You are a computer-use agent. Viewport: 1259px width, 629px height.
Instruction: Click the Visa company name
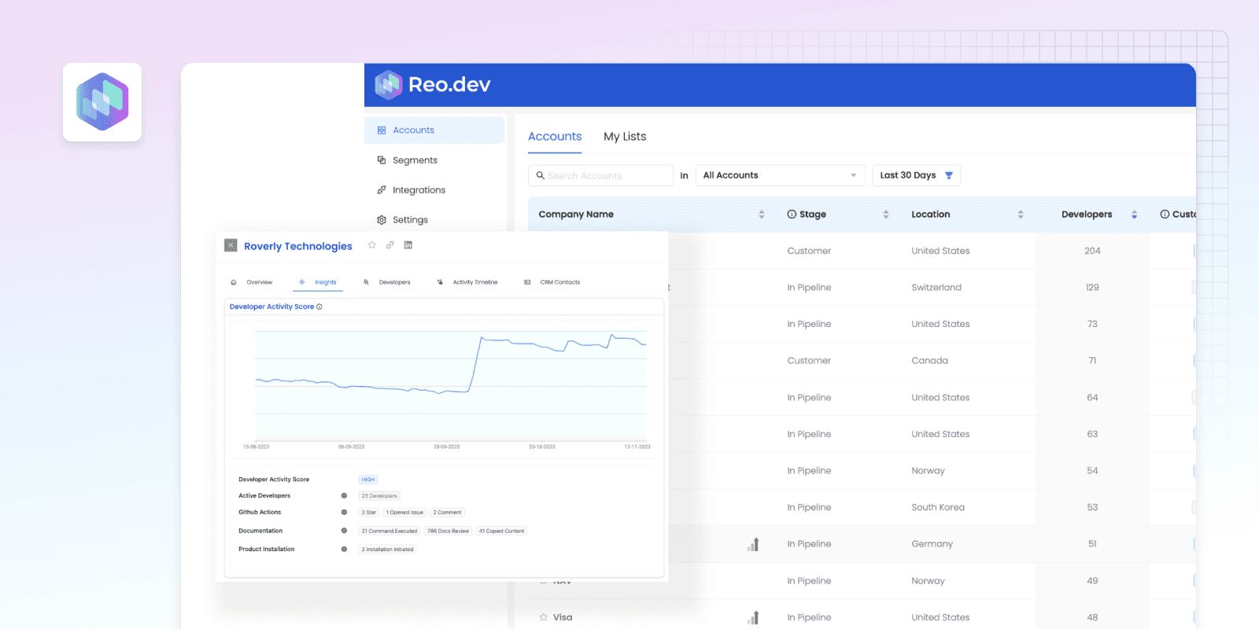click(x=563, y=617)
